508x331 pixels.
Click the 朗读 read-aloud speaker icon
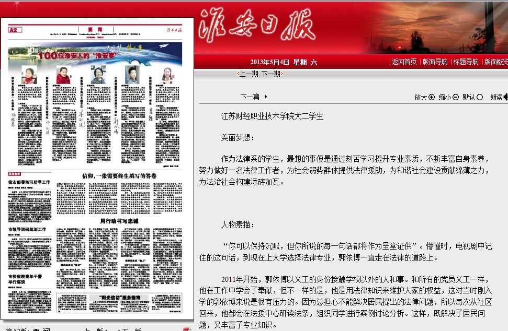pos(506,97)
